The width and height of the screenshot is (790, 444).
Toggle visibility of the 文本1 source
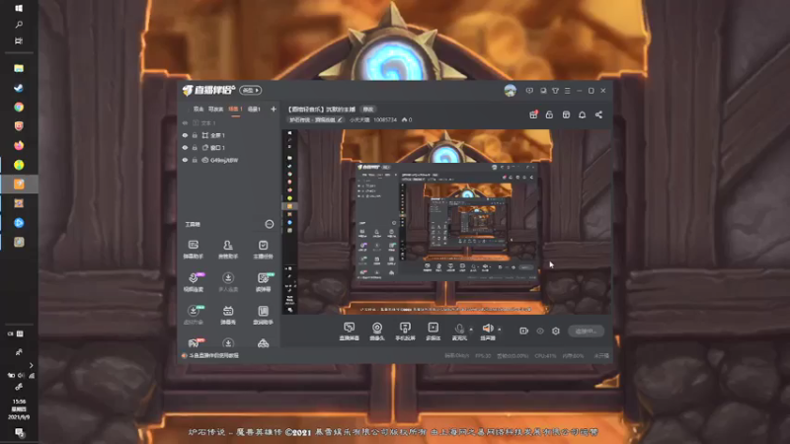coord(185,122)
